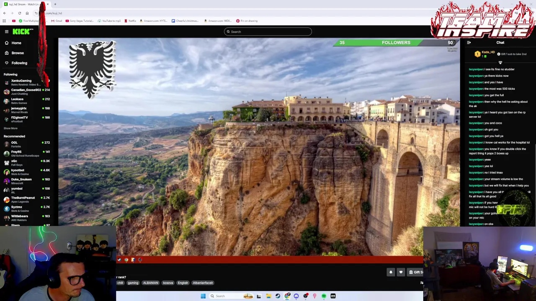
Task: Click the stream notifications bell icon
Action: (x=391, y=272)
